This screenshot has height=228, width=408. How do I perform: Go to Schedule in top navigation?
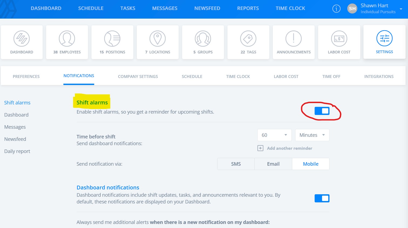(91, 8)
